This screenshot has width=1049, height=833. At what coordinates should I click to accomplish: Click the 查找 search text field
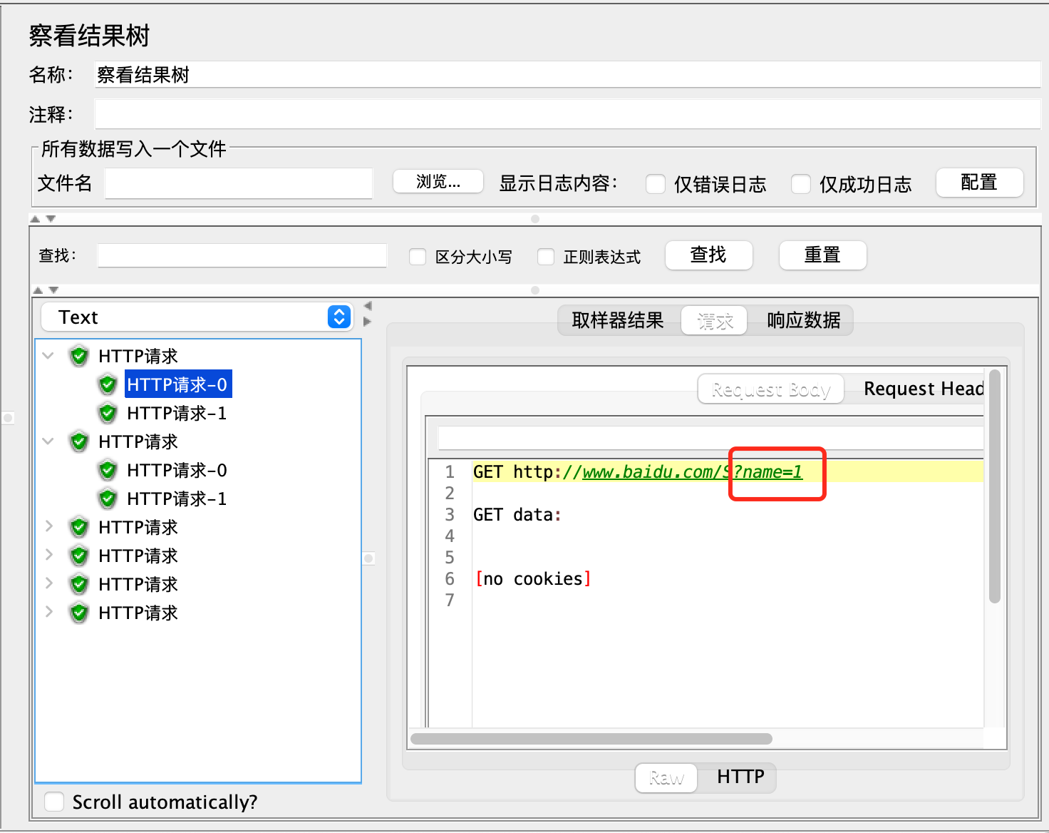pos(242,255)
